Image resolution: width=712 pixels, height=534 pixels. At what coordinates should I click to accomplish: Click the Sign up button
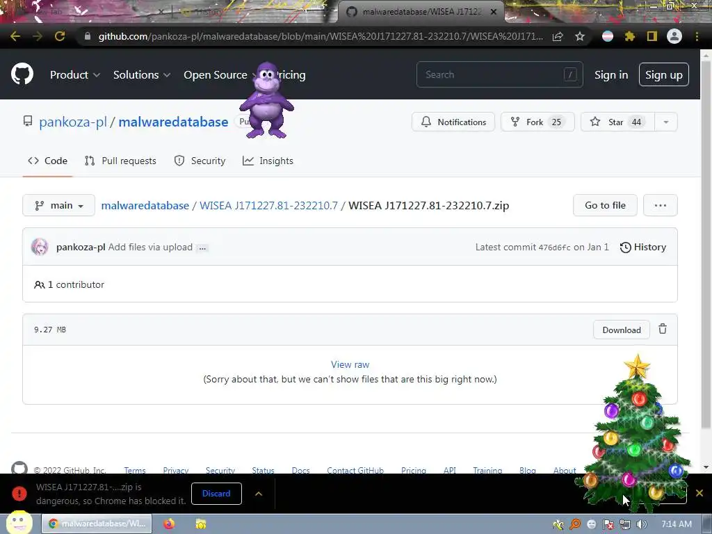pos(664,75)
